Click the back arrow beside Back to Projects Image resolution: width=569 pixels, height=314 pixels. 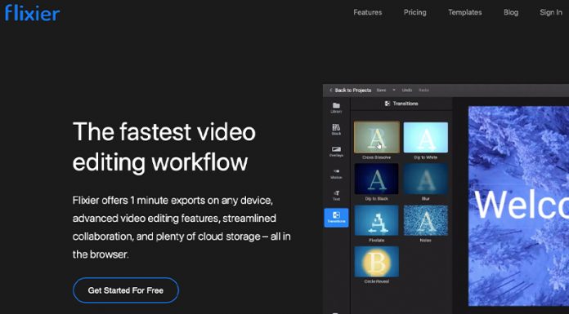pyautogui.click(x=330, y=91)
